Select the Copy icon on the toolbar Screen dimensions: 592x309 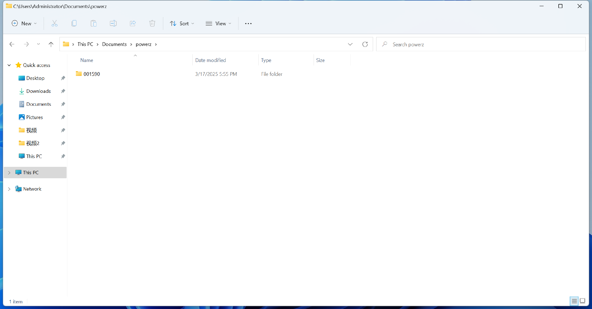coord(74,23)
